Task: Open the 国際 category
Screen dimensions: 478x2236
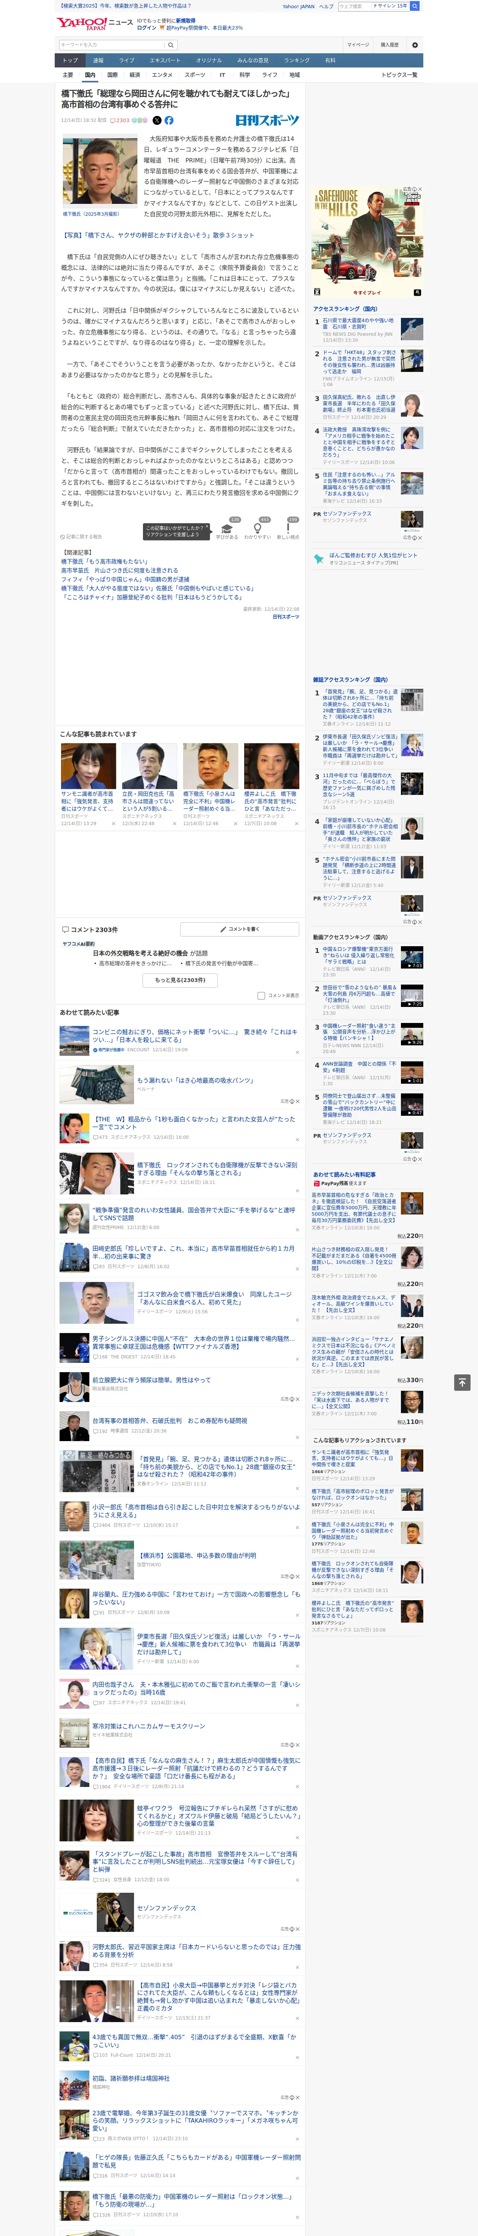Action: click(112, 75)
